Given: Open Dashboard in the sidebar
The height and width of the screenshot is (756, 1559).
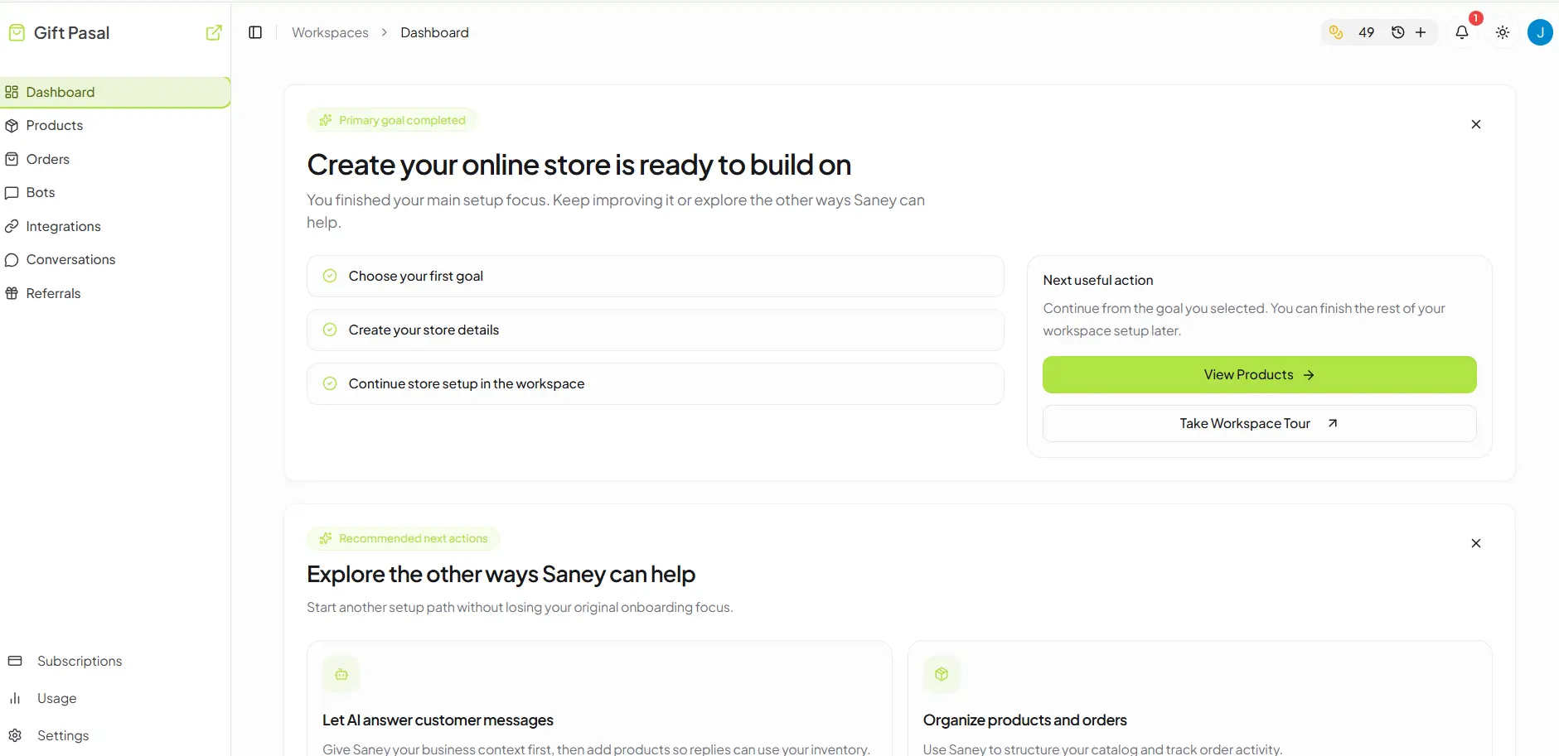Looking at the screenshot, I should click(115, 92).
